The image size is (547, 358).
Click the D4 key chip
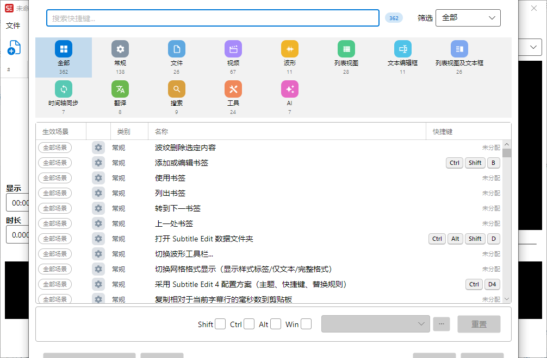coord(492,284)
